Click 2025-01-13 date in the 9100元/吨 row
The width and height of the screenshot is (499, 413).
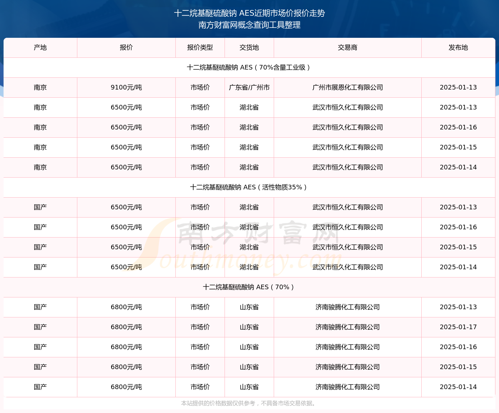[x=458, y=87]
